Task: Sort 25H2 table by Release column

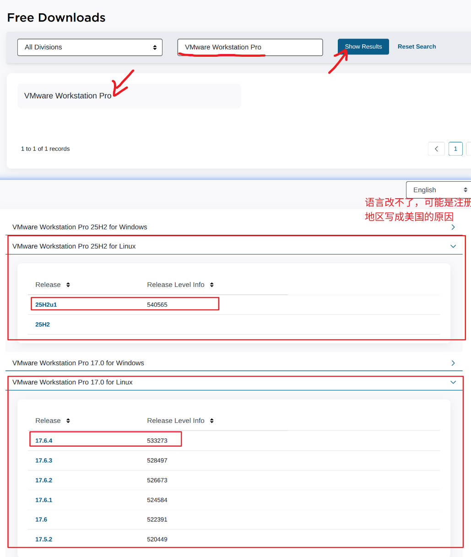Action: 68,285
